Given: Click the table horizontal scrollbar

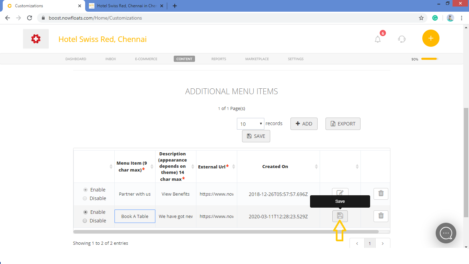Looking at the screenshot, I should click(226, 232).
